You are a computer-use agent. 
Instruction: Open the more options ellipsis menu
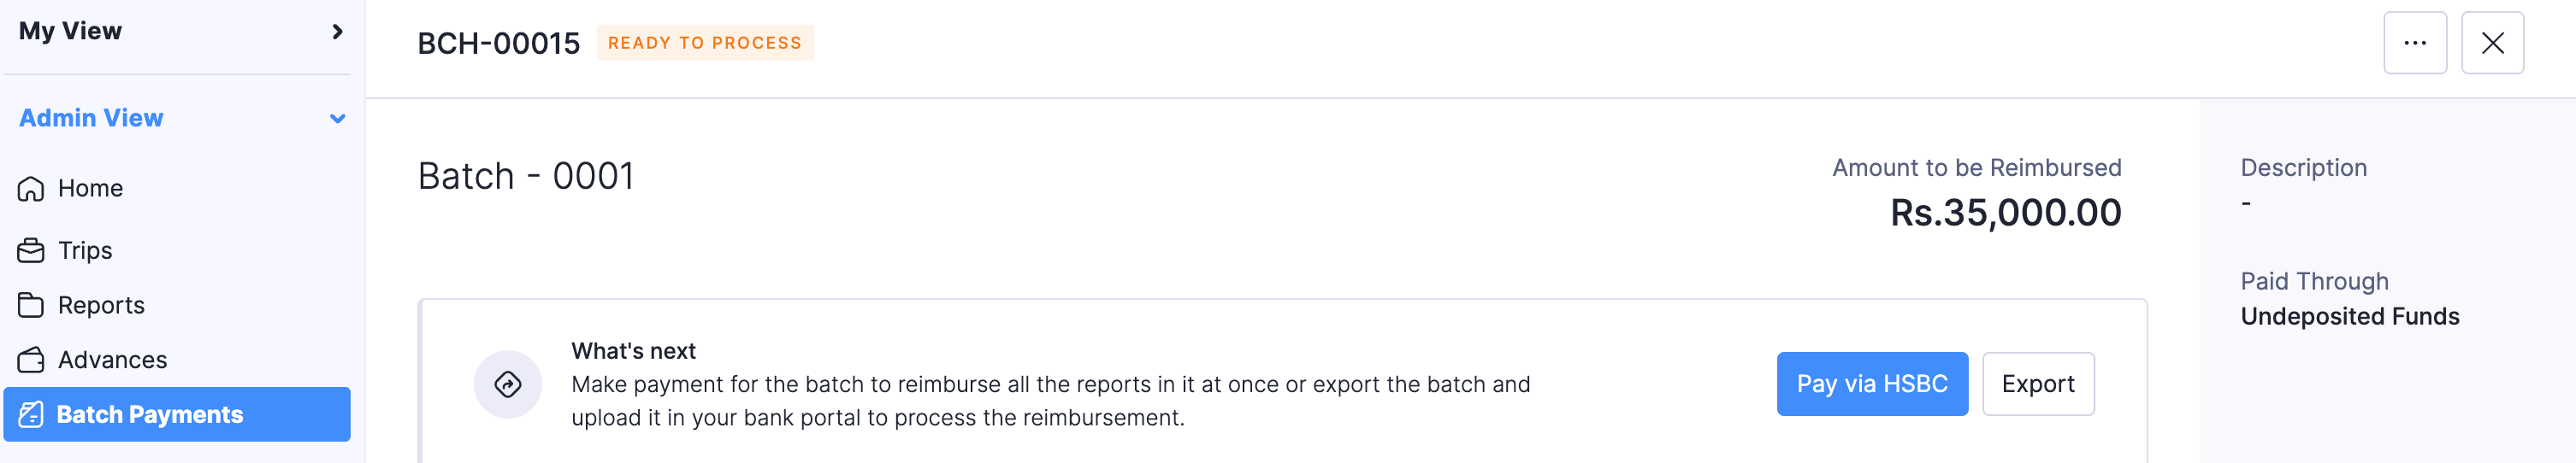2414,43
